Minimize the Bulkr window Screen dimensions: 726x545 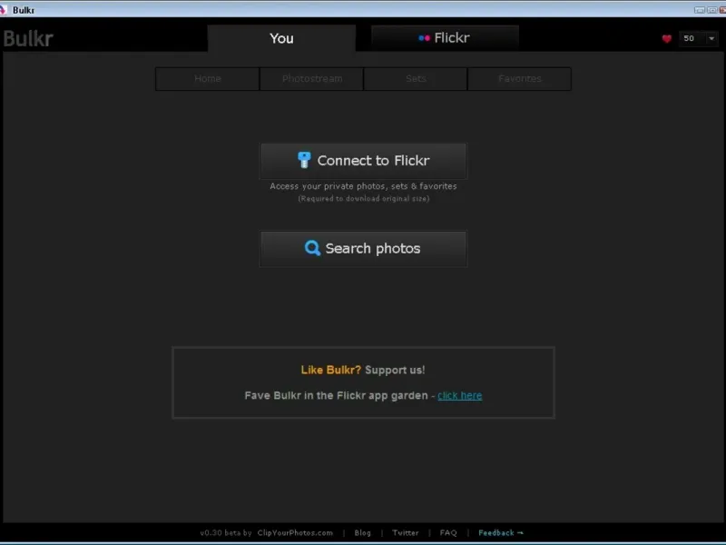click(x=700, y=10)
